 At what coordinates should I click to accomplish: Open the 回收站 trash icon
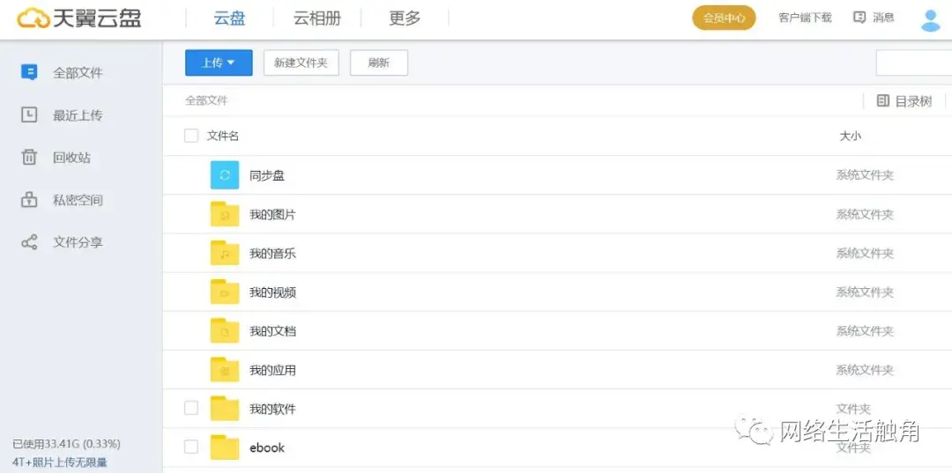click(x=29, y=157)
